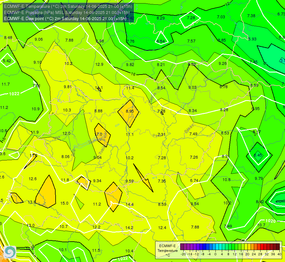Viewport: 285px width, 262px height.
Task: Click the 9.79 dew point value
Action: pos(259,178)
